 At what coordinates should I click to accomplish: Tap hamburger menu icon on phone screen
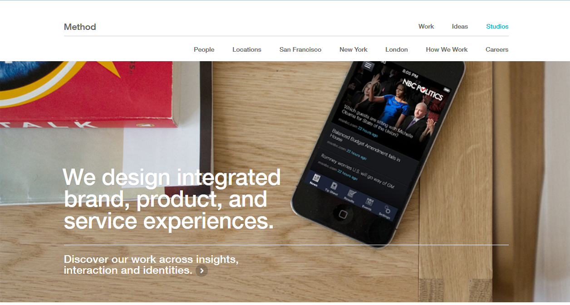click(x=369, y=66)
